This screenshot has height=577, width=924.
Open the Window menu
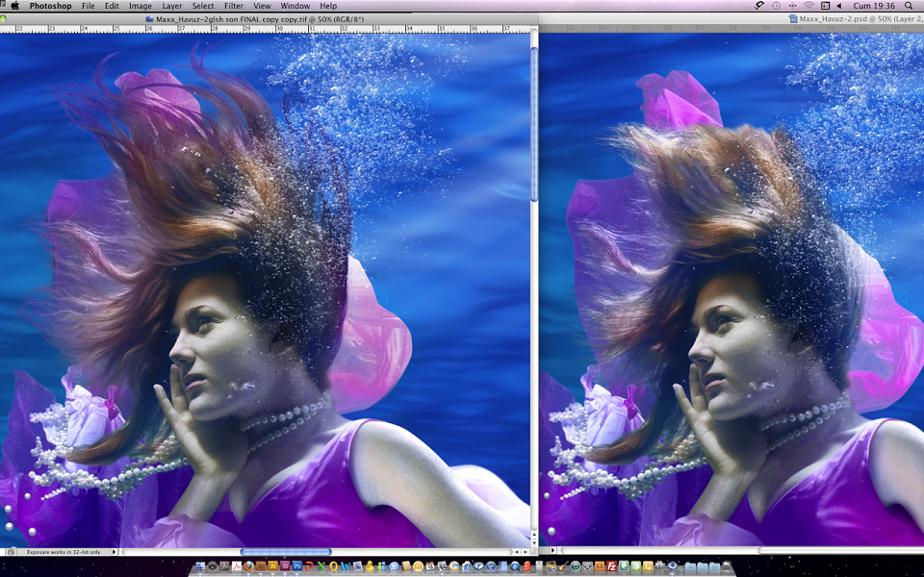coord(295,6)
